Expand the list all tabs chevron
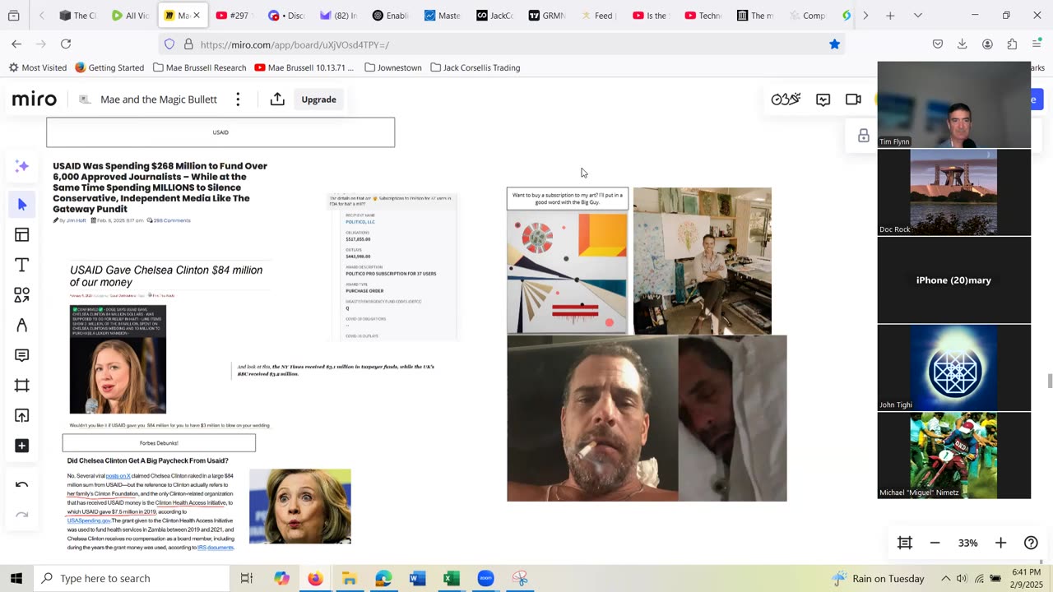The height and width of the screenshot is (592, 1053). (x=918, y=16)
